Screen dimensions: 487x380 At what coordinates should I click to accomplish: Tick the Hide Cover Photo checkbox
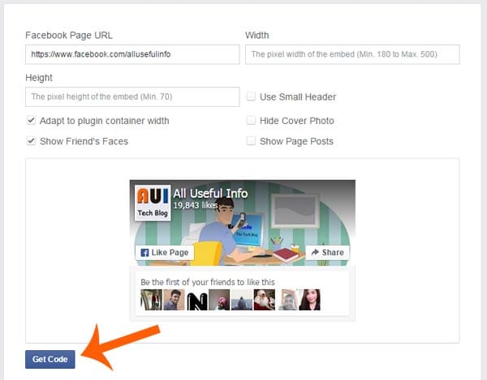point(251,121)
